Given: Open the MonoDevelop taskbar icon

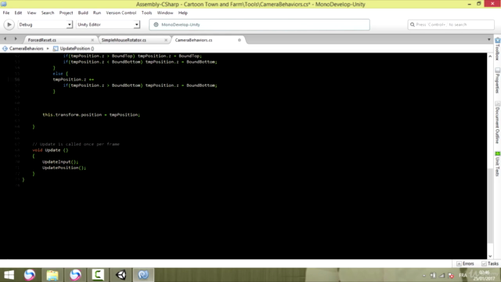Looking at the screenshot, I should (143, 275).
